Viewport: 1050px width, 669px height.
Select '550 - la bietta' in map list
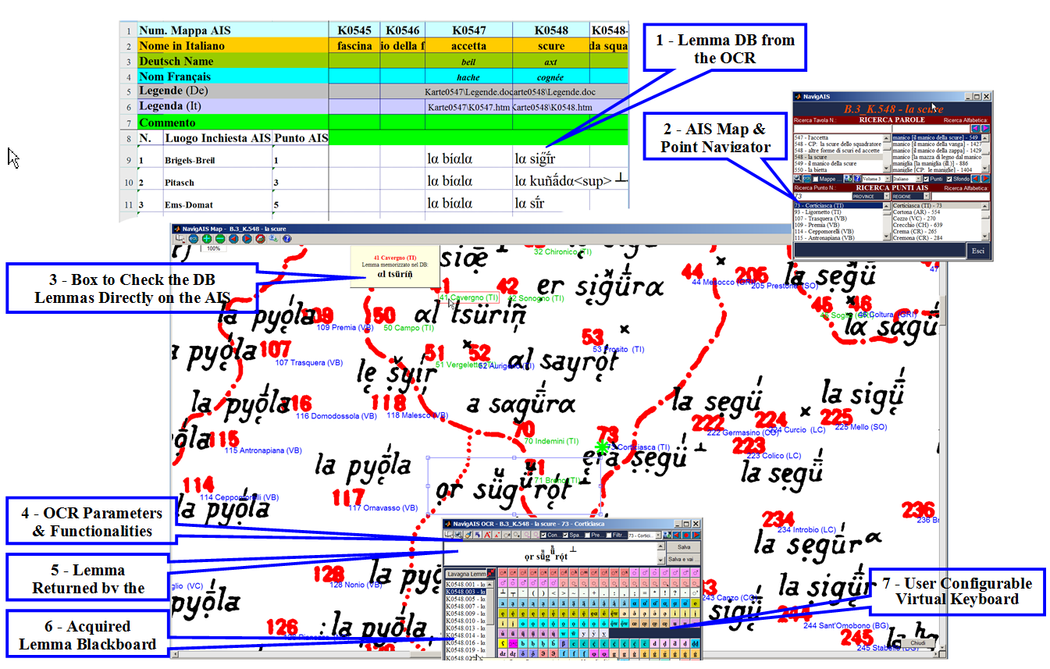click(x=838, y=170)
